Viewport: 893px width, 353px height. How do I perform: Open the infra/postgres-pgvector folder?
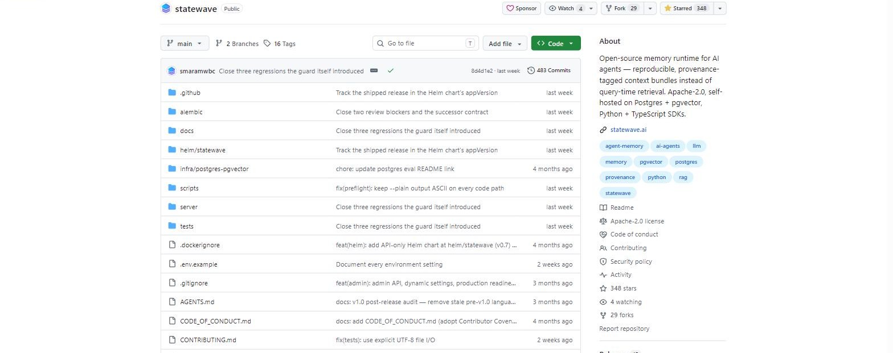(x=214, y=169)
